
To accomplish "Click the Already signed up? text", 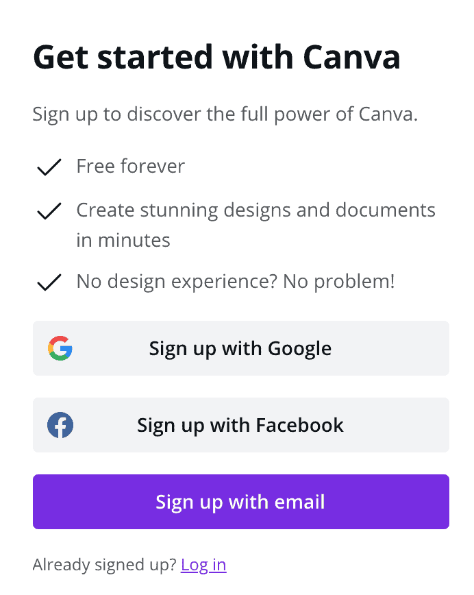I will tap(104, 565).
